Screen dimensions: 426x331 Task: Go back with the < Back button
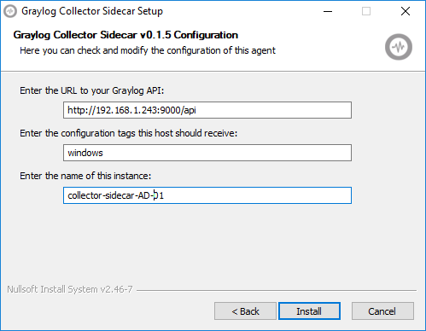[x=245, y=311]
